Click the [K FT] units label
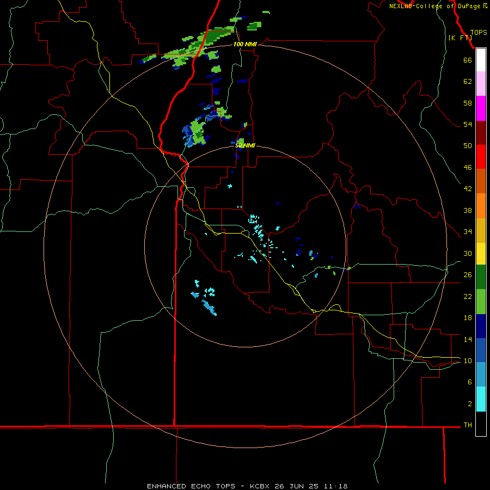Screen dimensions: 490x490 pyautogui.click(x=460, y=38)
